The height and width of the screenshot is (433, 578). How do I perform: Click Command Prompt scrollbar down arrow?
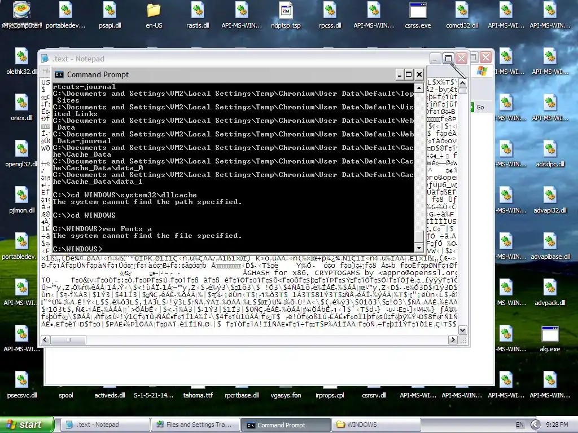(x=419, y=248)
